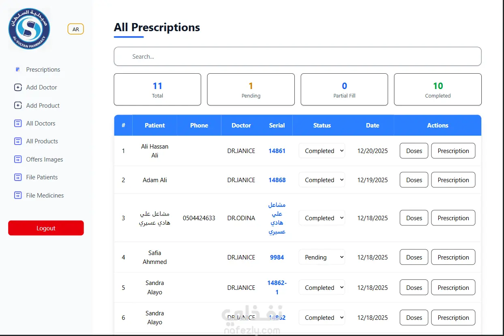Click the File Medicines sidebar icon
This screenshot has height=336, width=504.
coord(18,196)
